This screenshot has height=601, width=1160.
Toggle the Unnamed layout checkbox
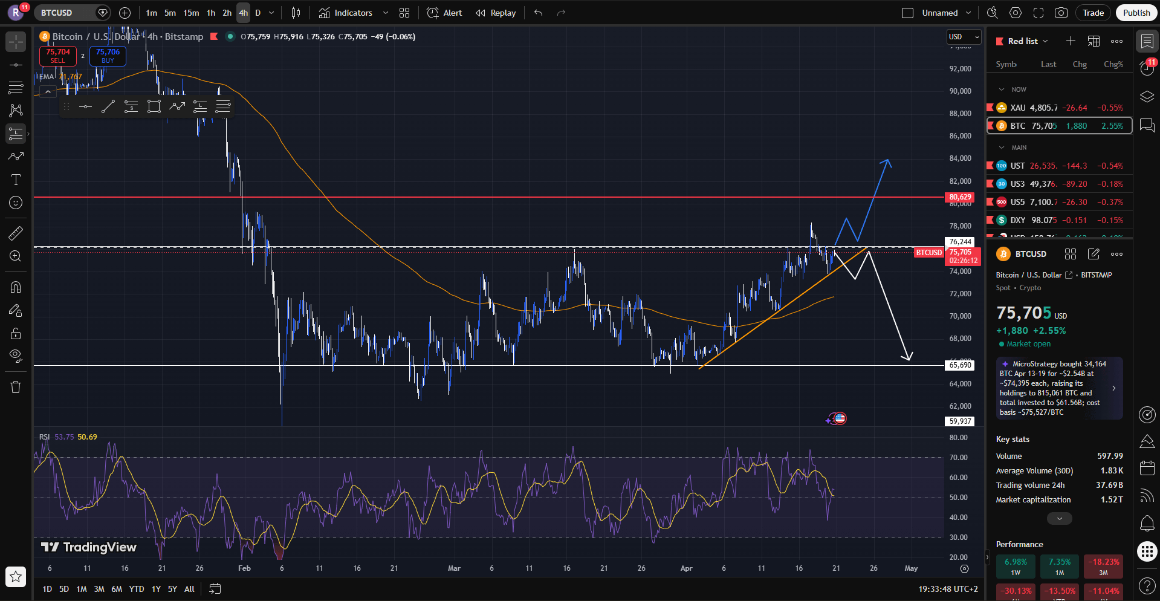tap(907, 13)
